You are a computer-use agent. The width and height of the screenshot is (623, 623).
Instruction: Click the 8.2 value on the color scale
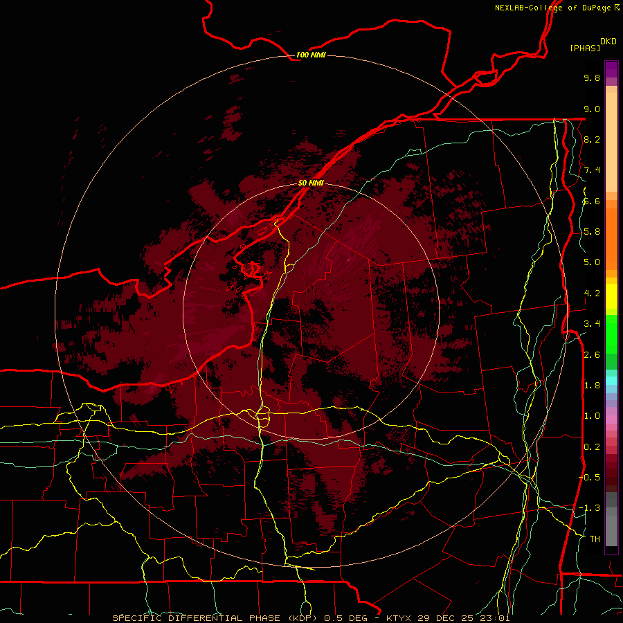pyautogui.click(x=592, y=139)
